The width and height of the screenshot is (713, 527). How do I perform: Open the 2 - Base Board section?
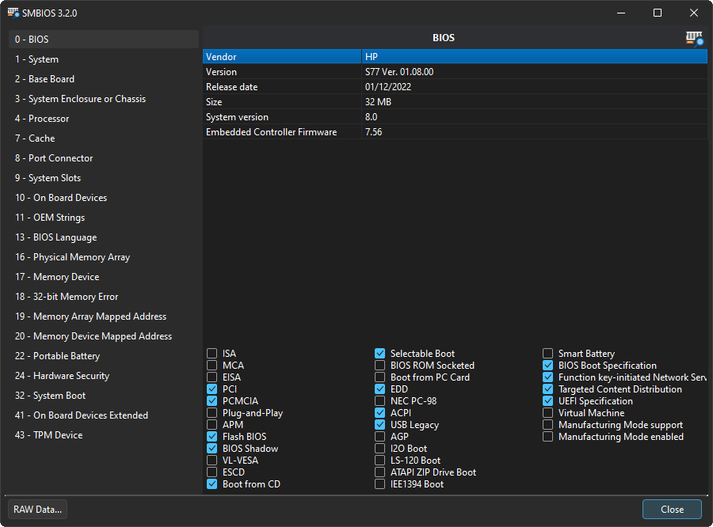(x=104, y=79)
